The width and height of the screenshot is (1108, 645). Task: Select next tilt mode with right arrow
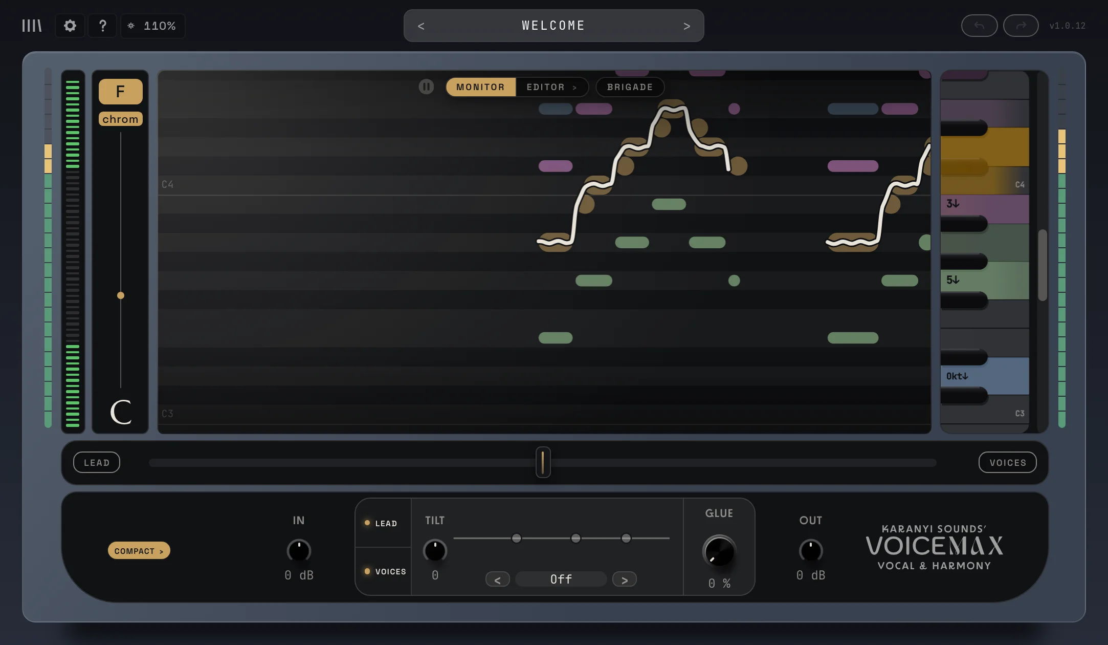624,579
